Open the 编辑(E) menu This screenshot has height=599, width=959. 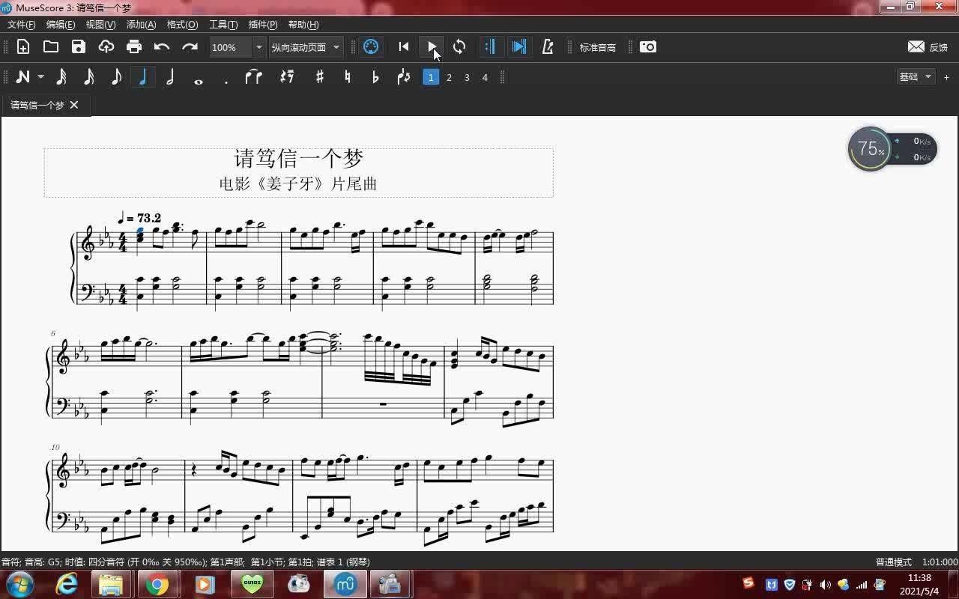coord(61,25)
